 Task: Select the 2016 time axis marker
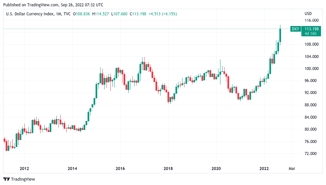point(120,168)
